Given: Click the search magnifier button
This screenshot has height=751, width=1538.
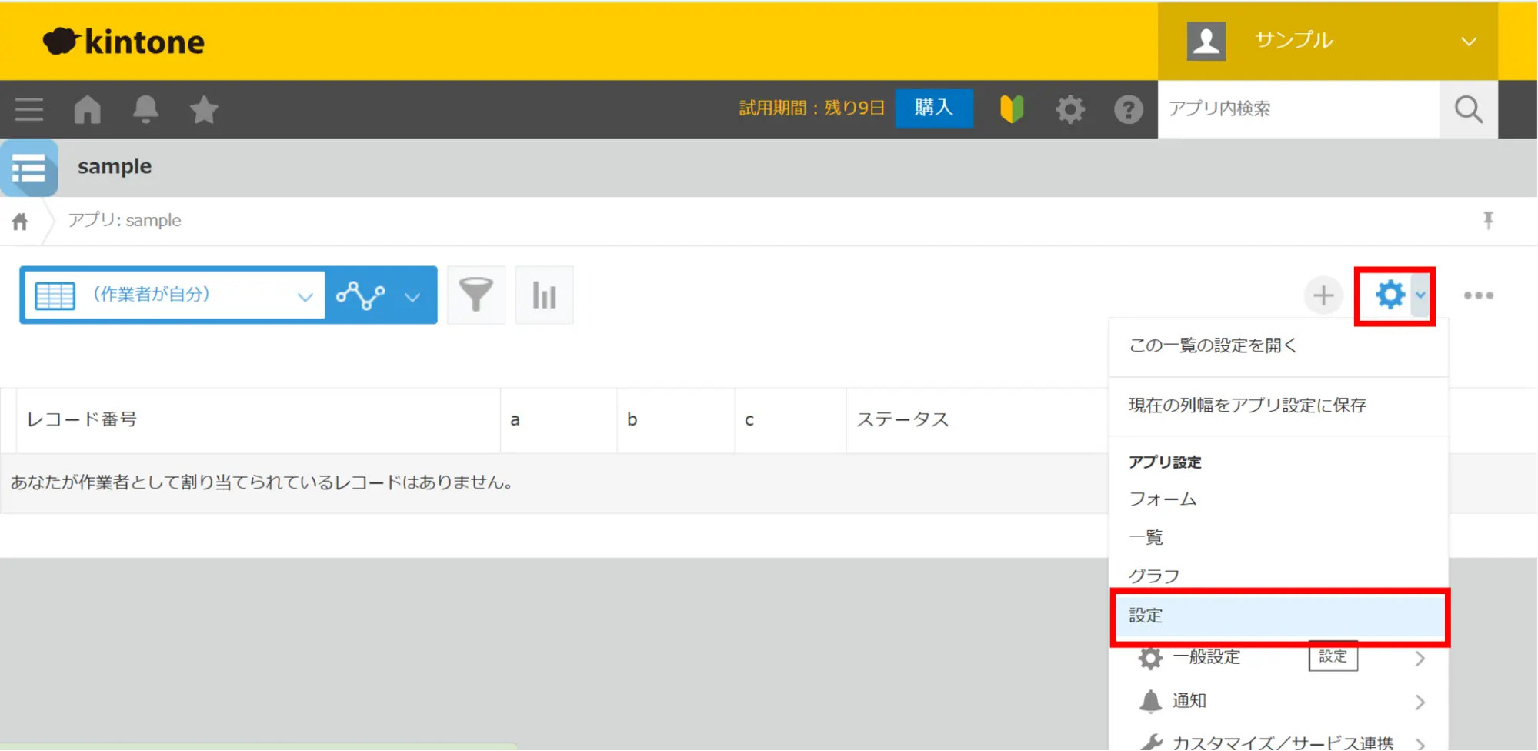Looking at the screenshot, I should (1468, 109).
